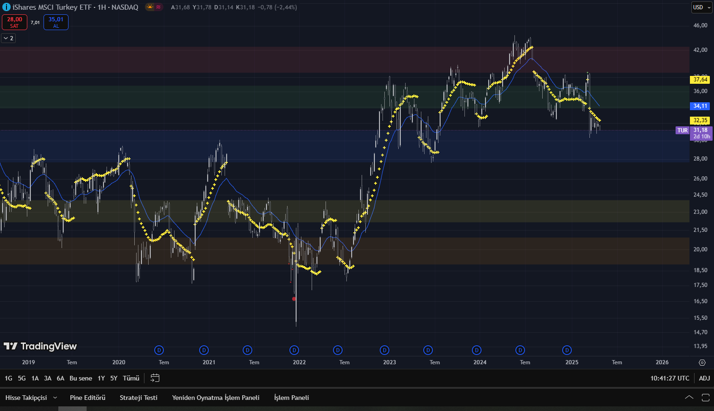Click the dividend D marker near 2023
Viewport: 714px width, 411px height.
click(x=384, y=350)
